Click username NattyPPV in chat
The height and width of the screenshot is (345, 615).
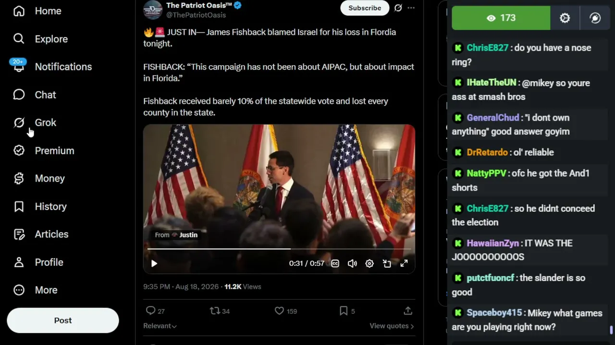pos(486,173)
